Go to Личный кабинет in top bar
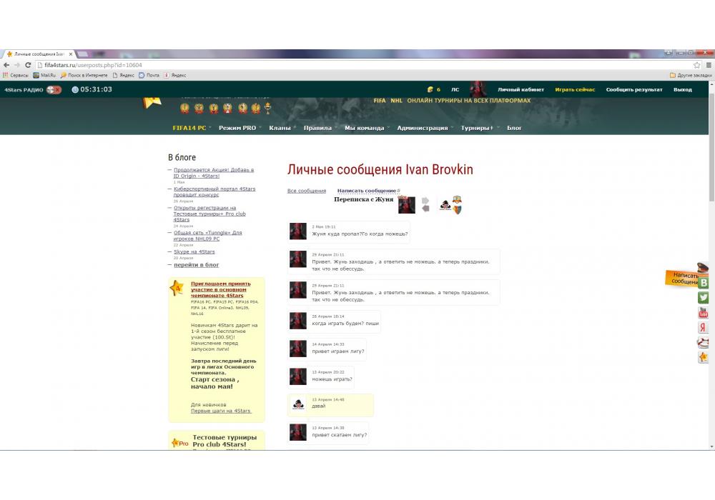 click(521, 90)
